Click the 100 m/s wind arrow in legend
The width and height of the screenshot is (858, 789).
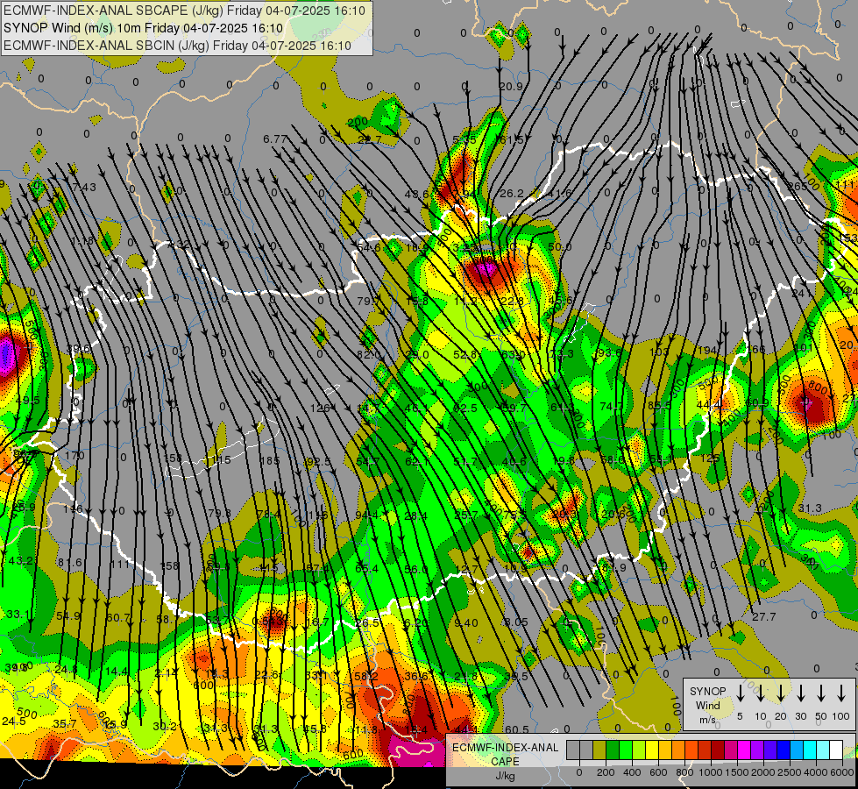click(x=841, y=692)
